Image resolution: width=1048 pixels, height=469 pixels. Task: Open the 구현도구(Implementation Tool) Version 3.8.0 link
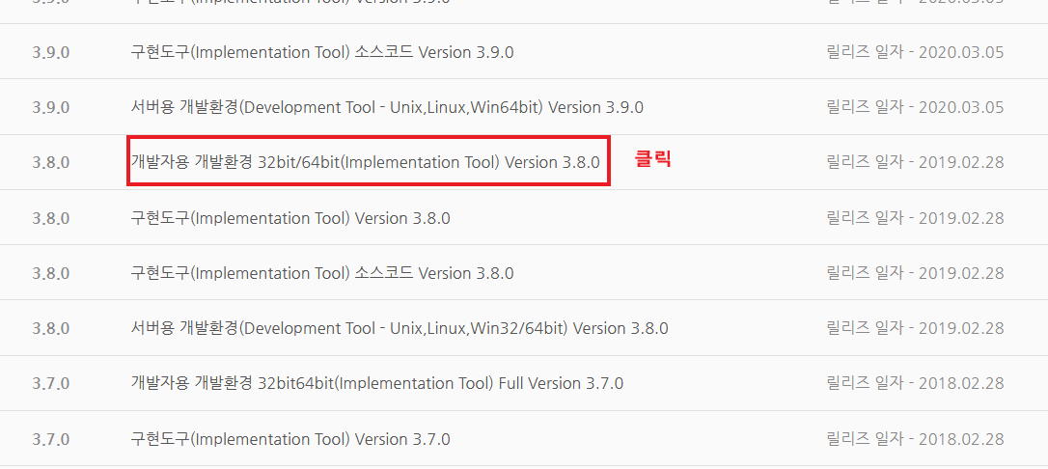pos(290,218)
